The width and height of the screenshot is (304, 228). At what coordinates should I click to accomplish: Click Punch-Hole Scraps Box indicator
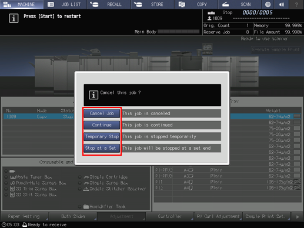tap(6, 183)
